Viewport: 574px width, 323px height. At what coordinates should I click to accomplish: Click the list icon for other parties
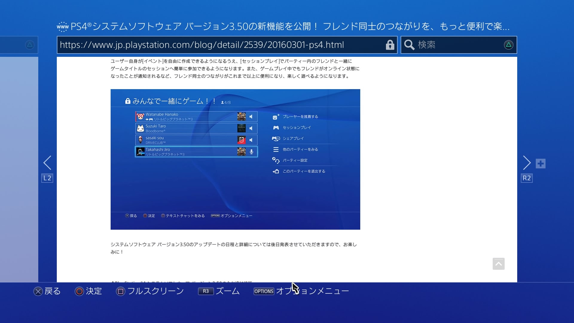click(276, 149)
